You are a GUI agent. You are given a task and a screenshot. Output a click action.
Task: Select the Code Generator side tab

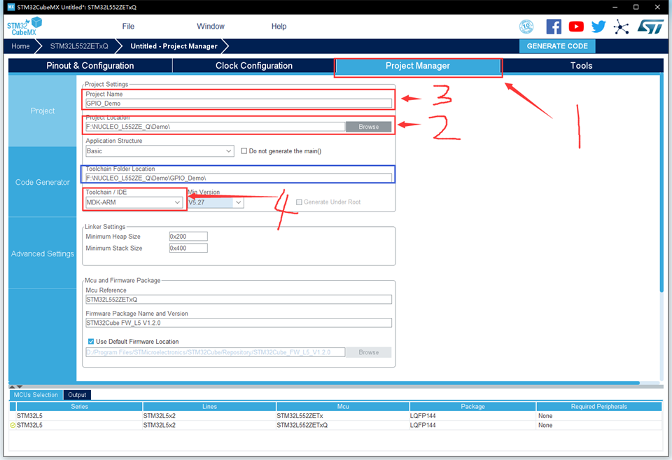tap(43, 182)
